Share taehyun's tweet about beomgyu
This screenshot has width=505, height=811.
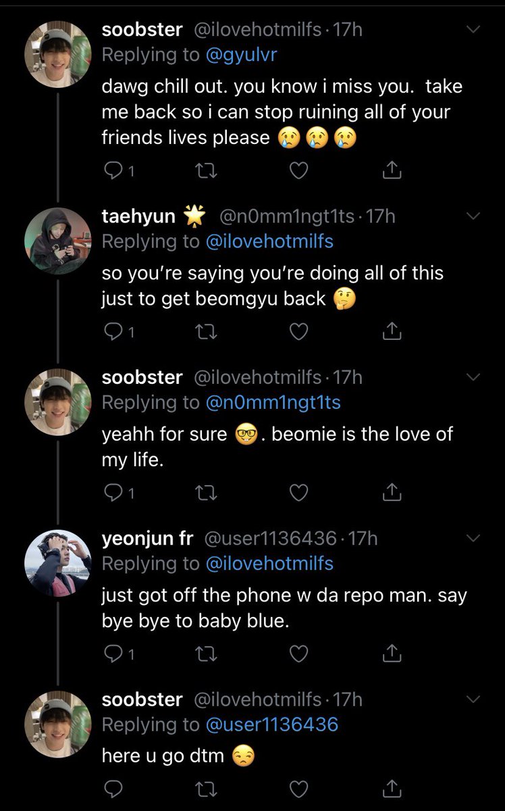click(392, 331)
